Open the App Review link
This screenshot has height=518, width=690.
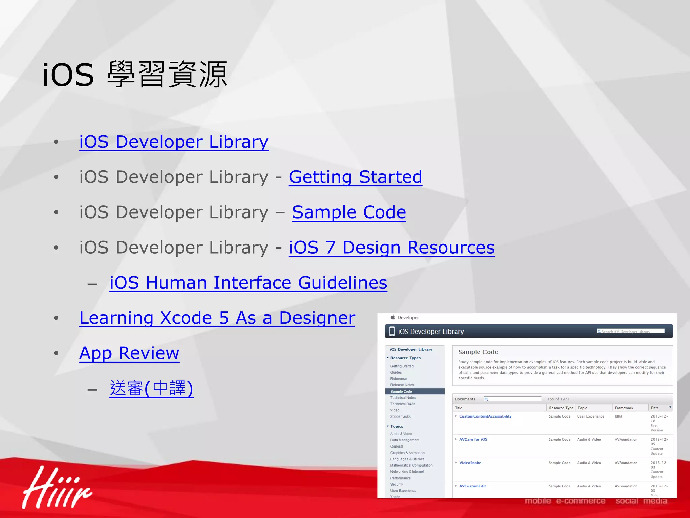[129, 353]
